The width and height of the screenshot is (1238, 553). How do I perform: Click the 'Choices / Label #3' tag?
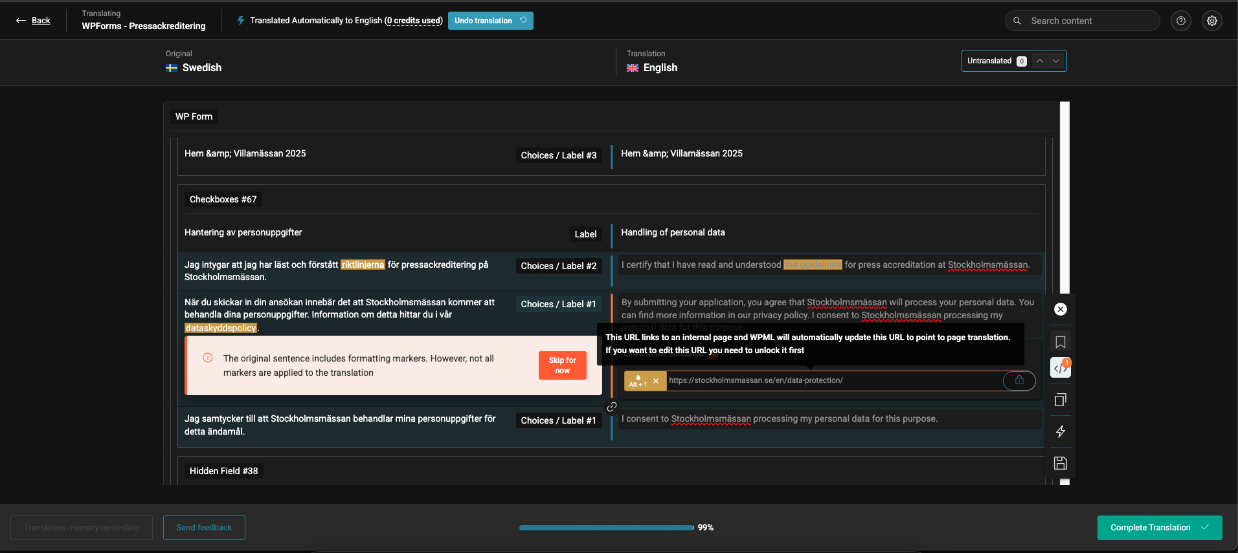559,155
